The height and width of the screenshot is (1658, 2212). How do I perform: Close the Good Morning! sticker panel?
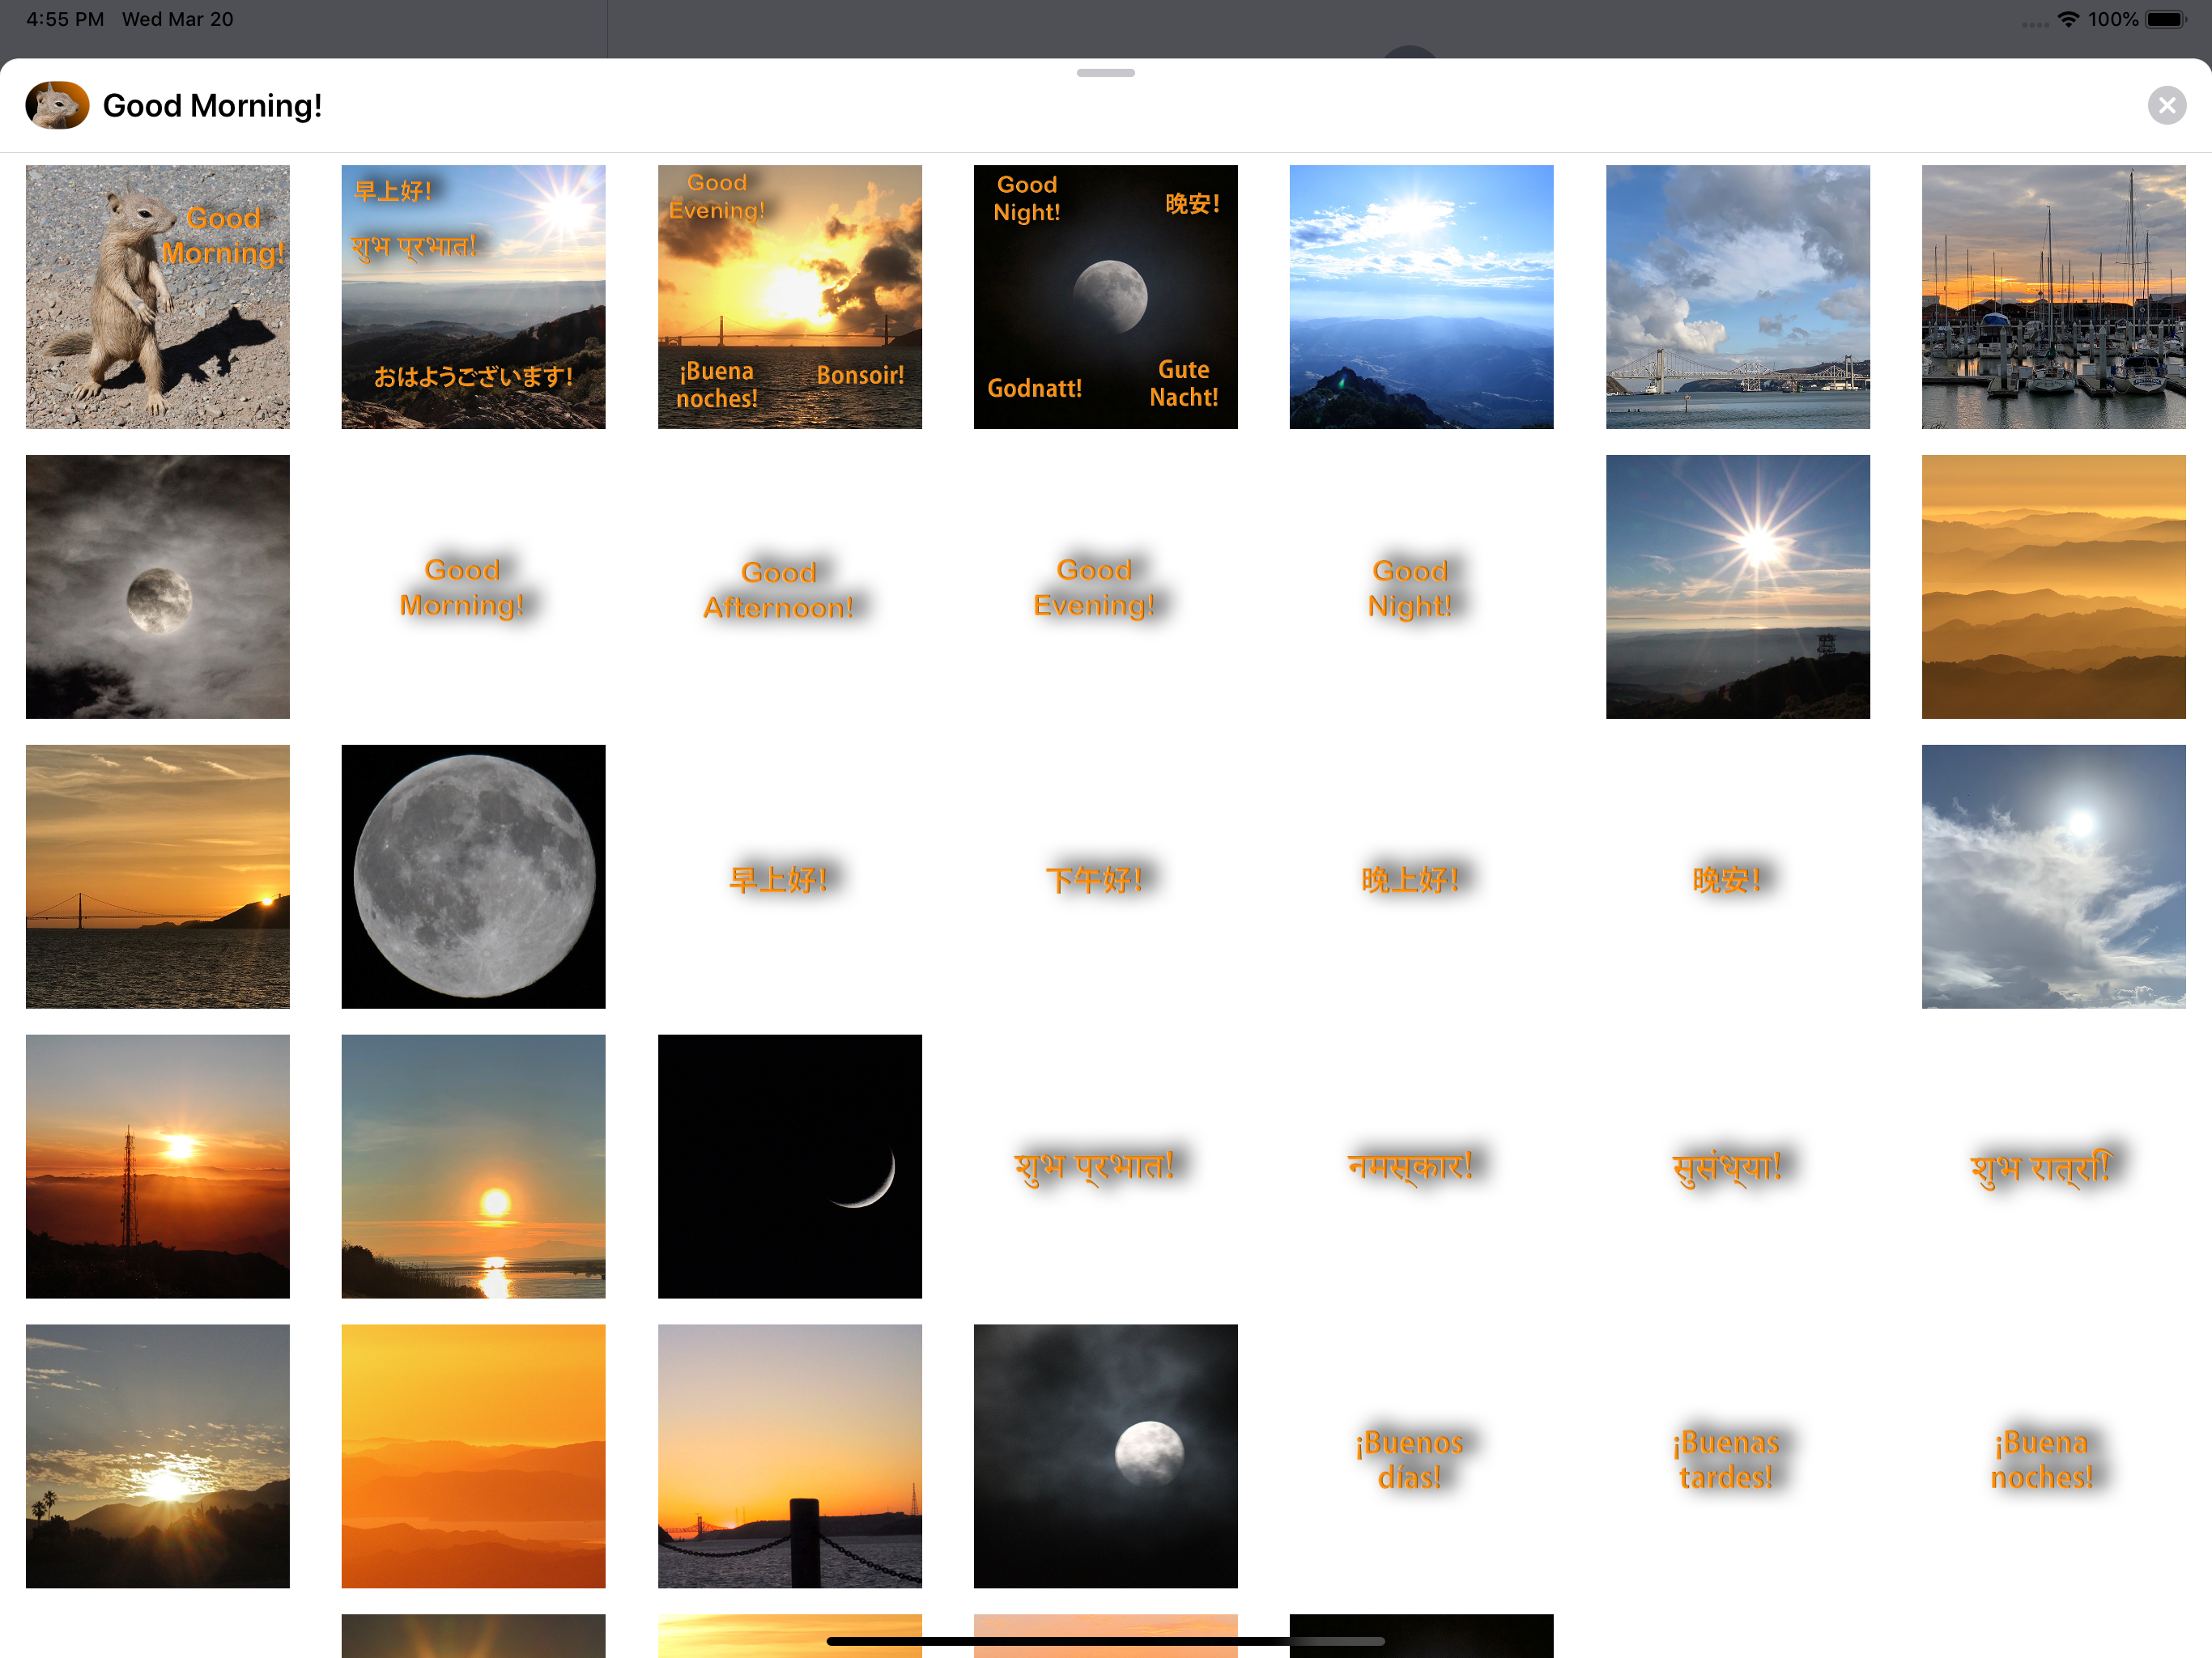pos(2167,105)
